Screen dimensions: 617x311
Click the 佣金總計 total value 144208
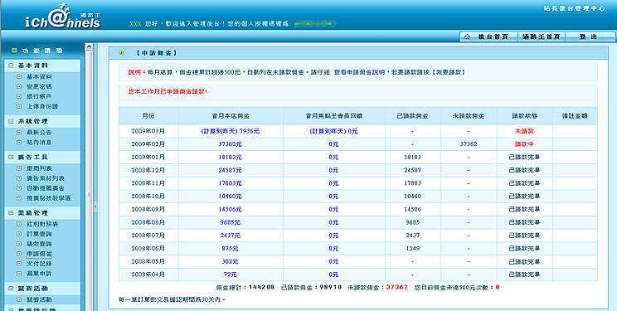pos(261,288)
